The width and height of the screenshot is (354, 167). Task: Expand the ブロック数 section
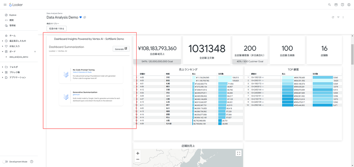tap(2, 72)
